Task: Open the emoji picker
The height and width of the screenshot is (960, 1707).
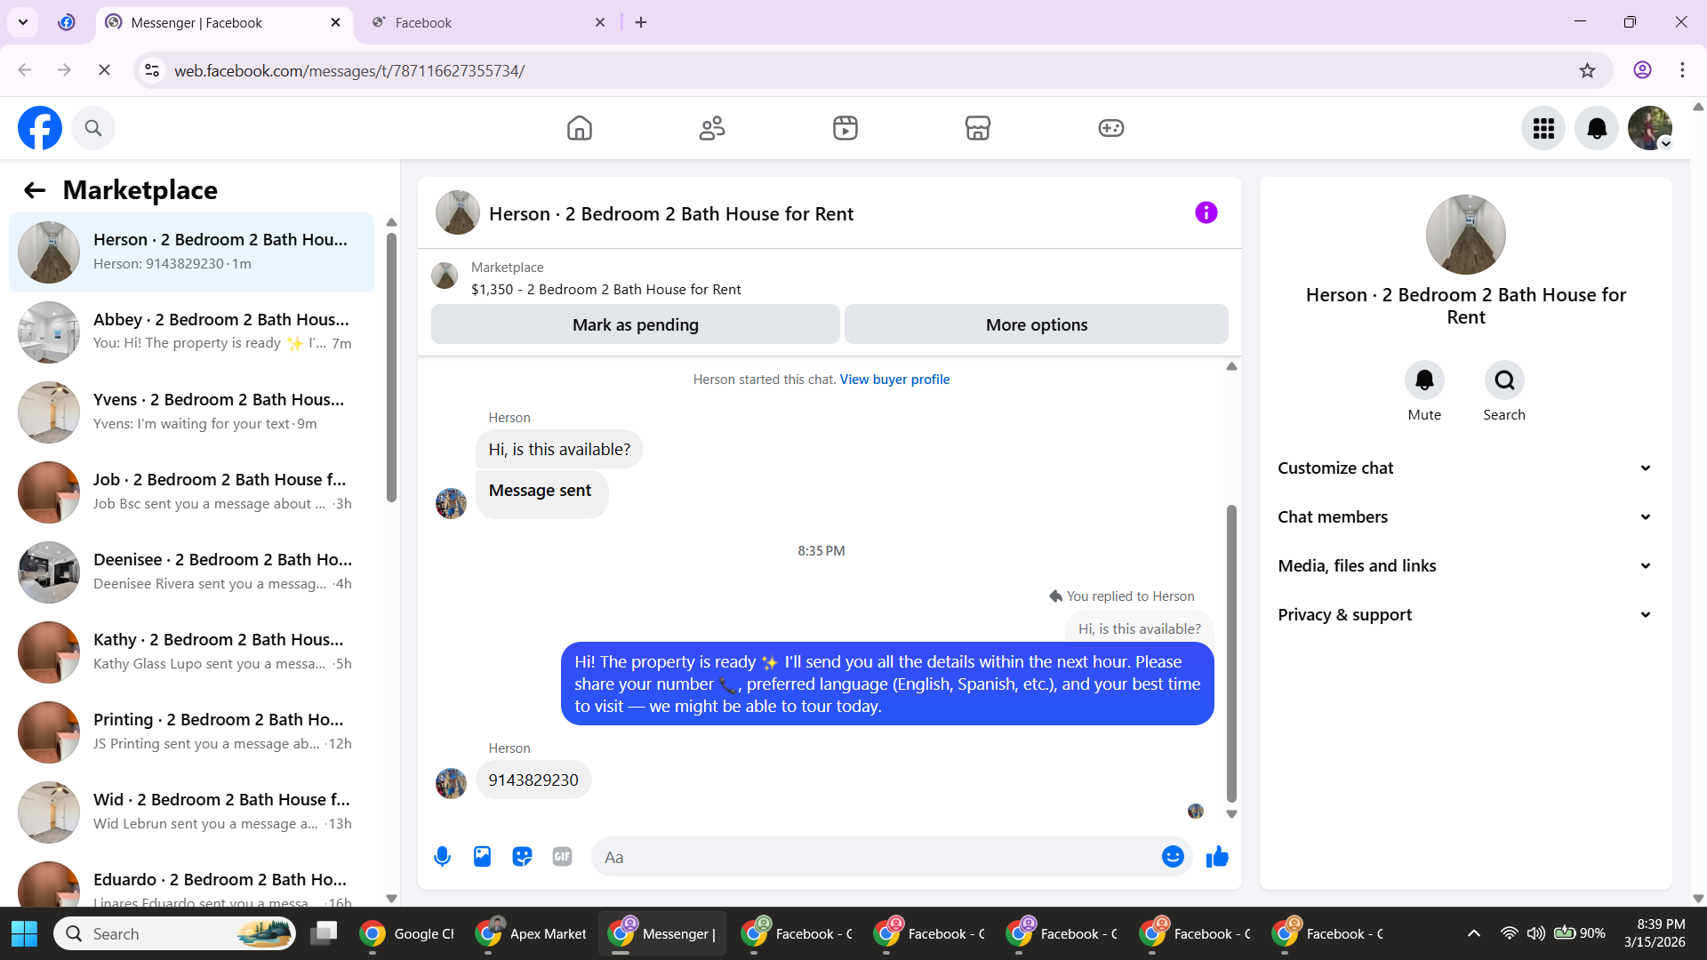Action: [1173, 857]
